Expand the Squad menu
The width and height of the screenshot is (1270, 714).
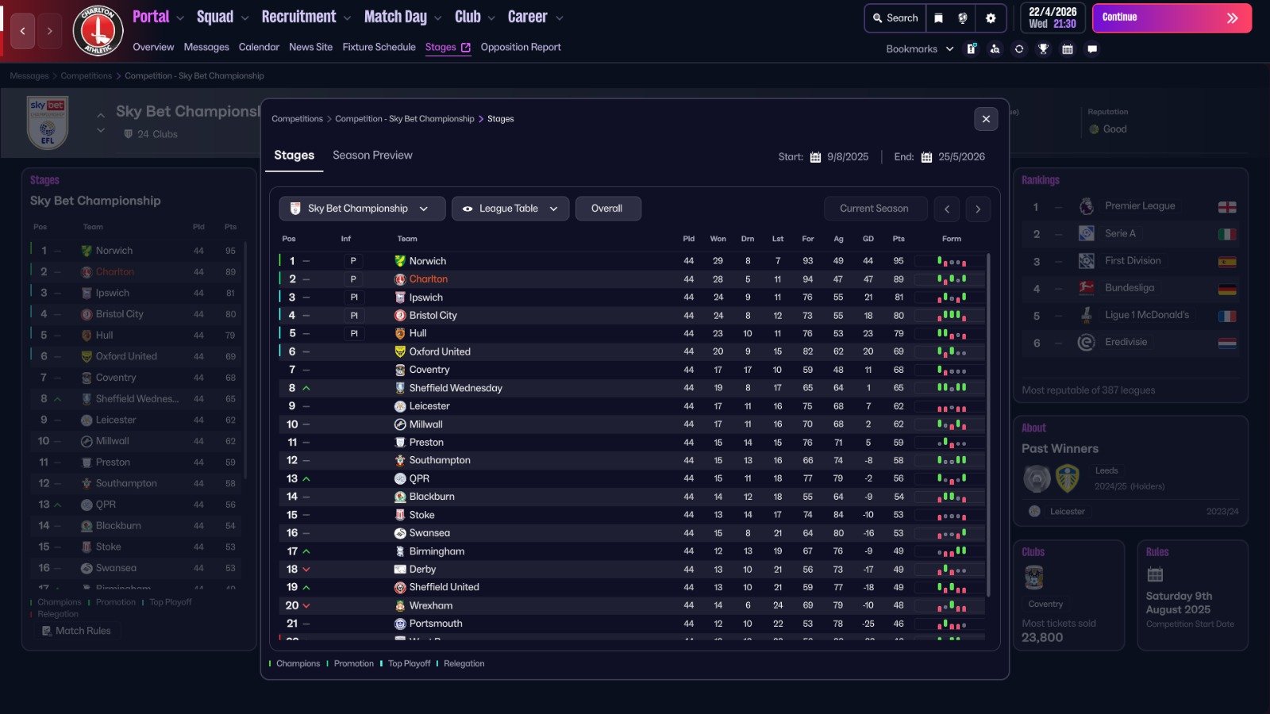click(x=222, y=17)
